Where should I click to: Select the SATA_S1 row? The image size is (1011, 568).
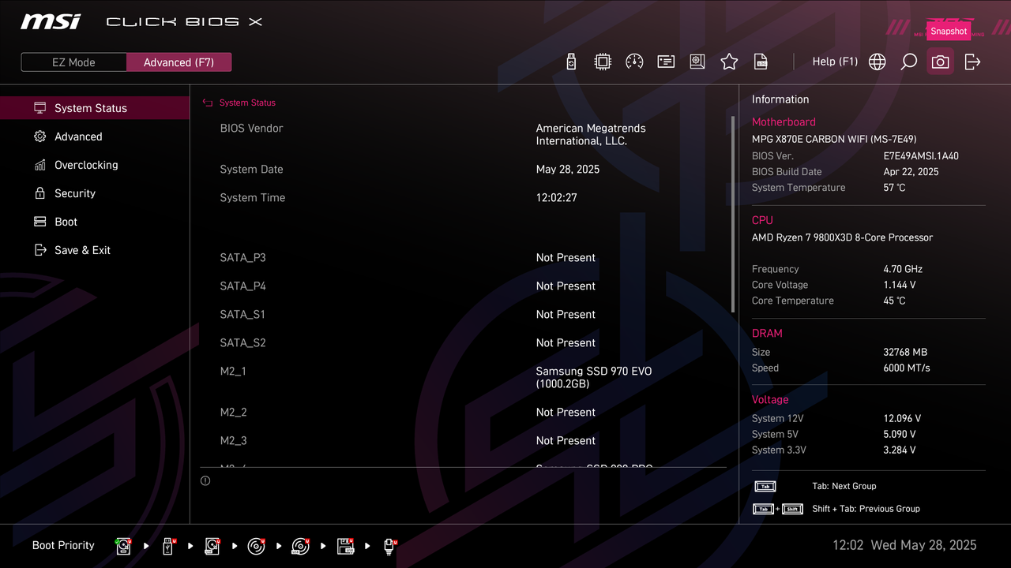(463, 315)
